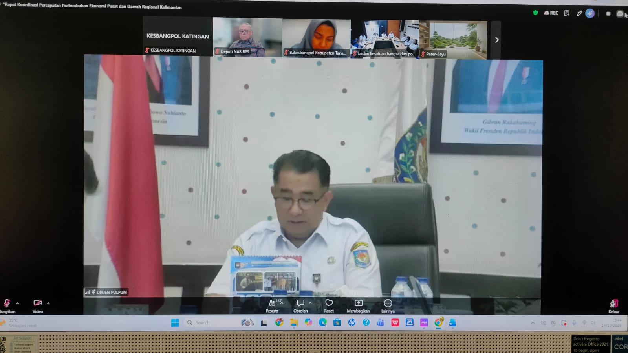Select the Bakesbangpol Kabupaten Tana... video thumbnail
This screenshot has height=353, width=628.
pos(317,38)
